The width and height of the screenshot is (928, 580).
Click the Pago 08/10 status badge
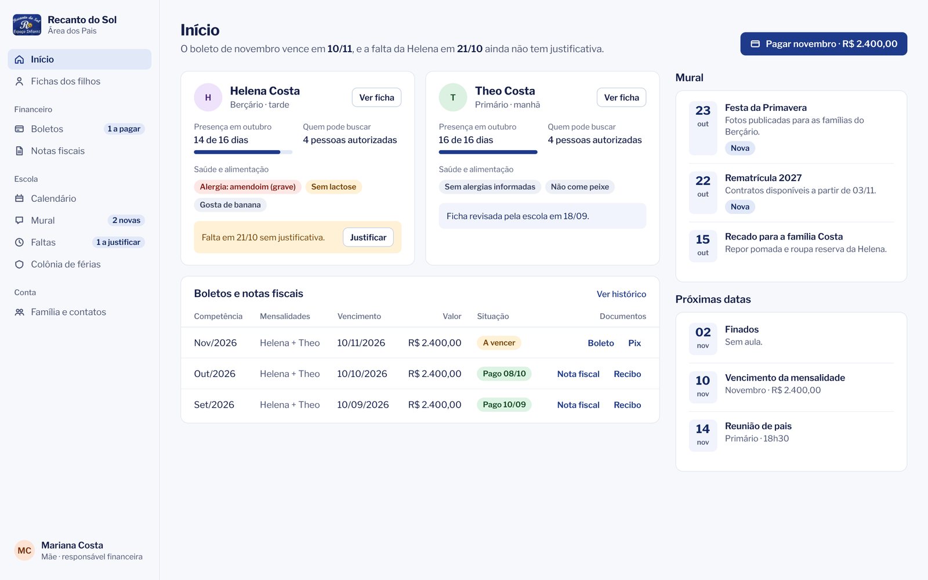pyautogui.click(x=504, y=374)
